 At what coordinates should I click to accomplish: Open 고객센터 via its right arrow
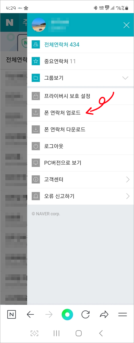[128, 180]
